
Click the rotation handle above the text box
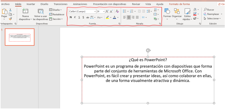coord(148,50)
